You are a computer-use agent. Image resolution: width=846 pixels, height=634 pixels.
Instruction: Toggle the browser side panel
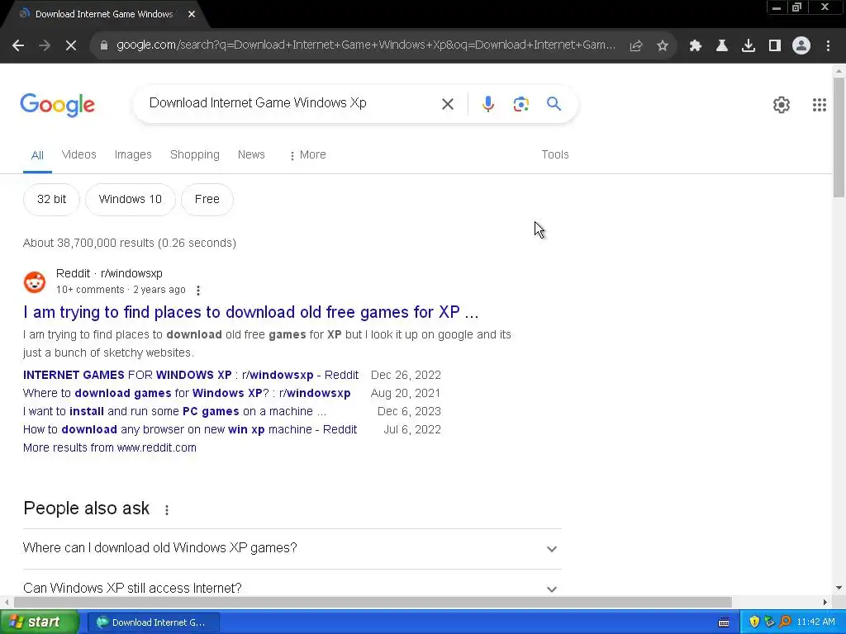775,46
